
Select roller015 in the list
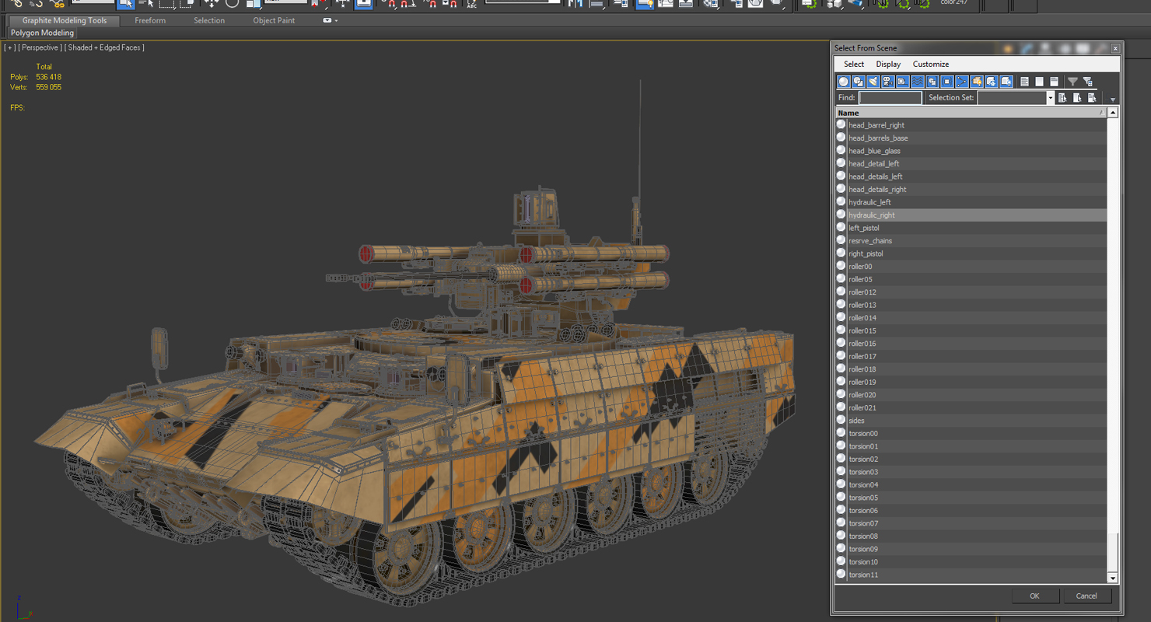[x=971, y=330]
